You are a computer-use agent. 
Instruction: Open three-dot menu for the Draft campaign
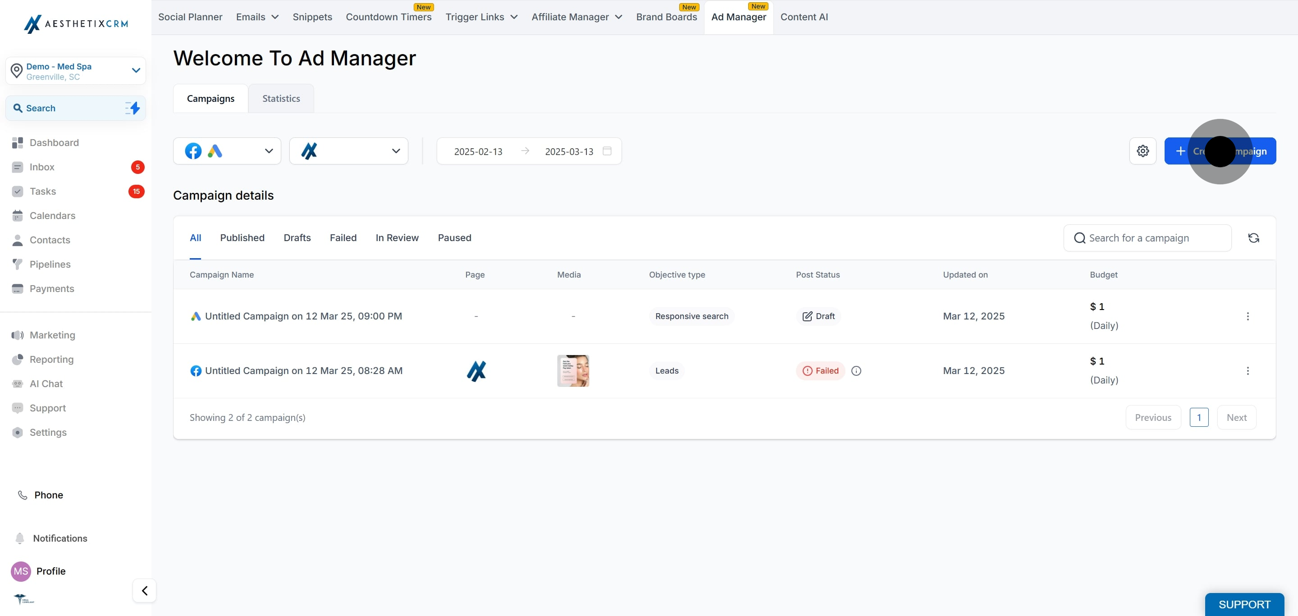1247,316
